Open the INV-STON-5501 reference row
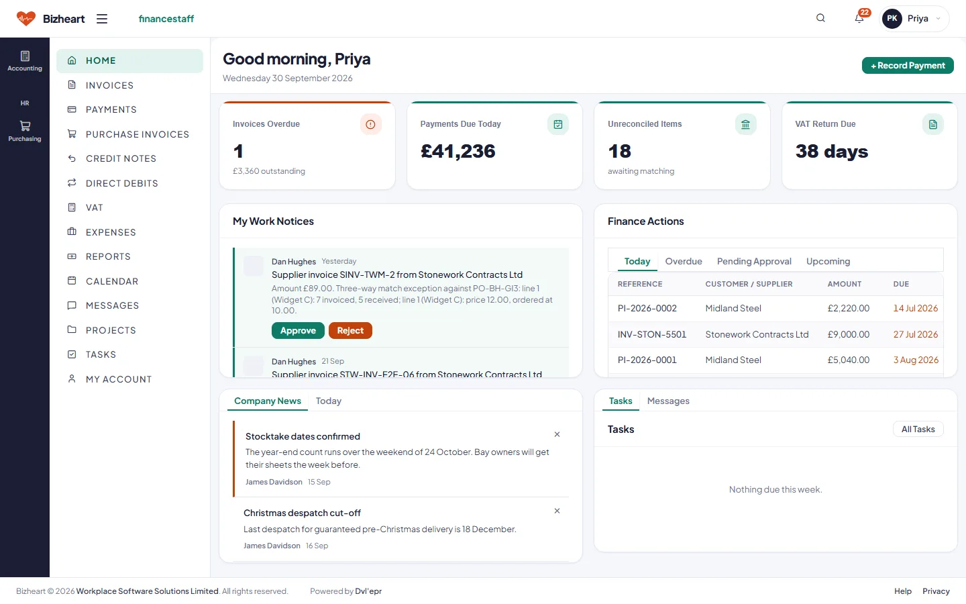The width and height of the screenshot is (966, 604). tap(775, 334)
